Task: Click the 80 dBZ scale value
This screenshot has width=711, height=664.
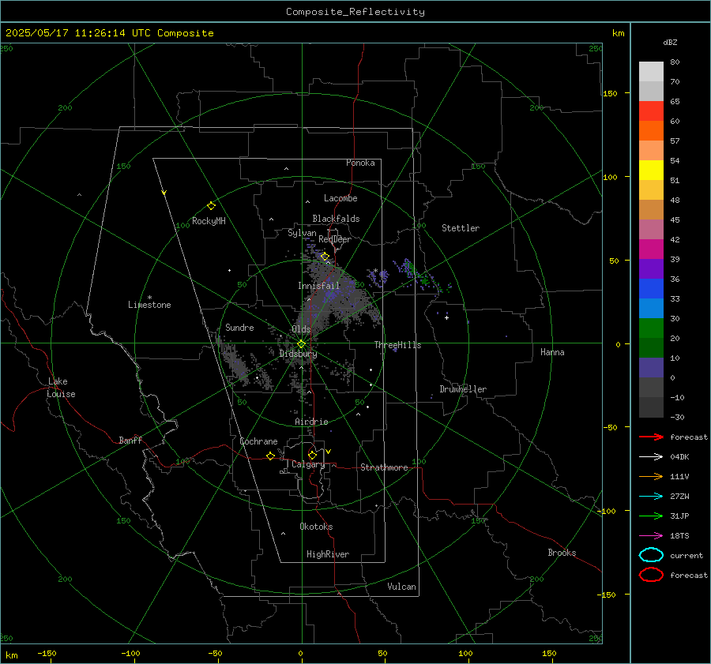Action: pyautogui.click(x=675, y=62)
